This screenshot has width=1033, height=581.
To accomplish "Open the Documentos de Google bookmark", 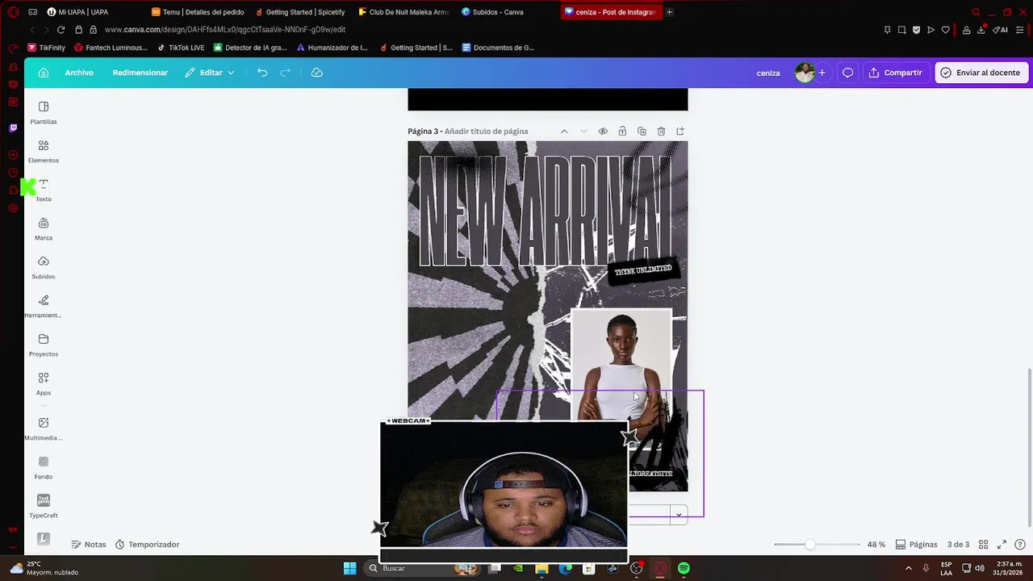I will point(498,48).
